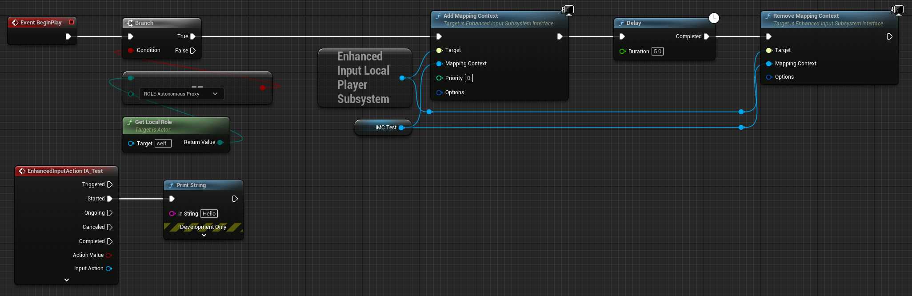Click the Add Mapping Context client-only icon
This screenshot has width=912, height=296.
coord(568,10)
